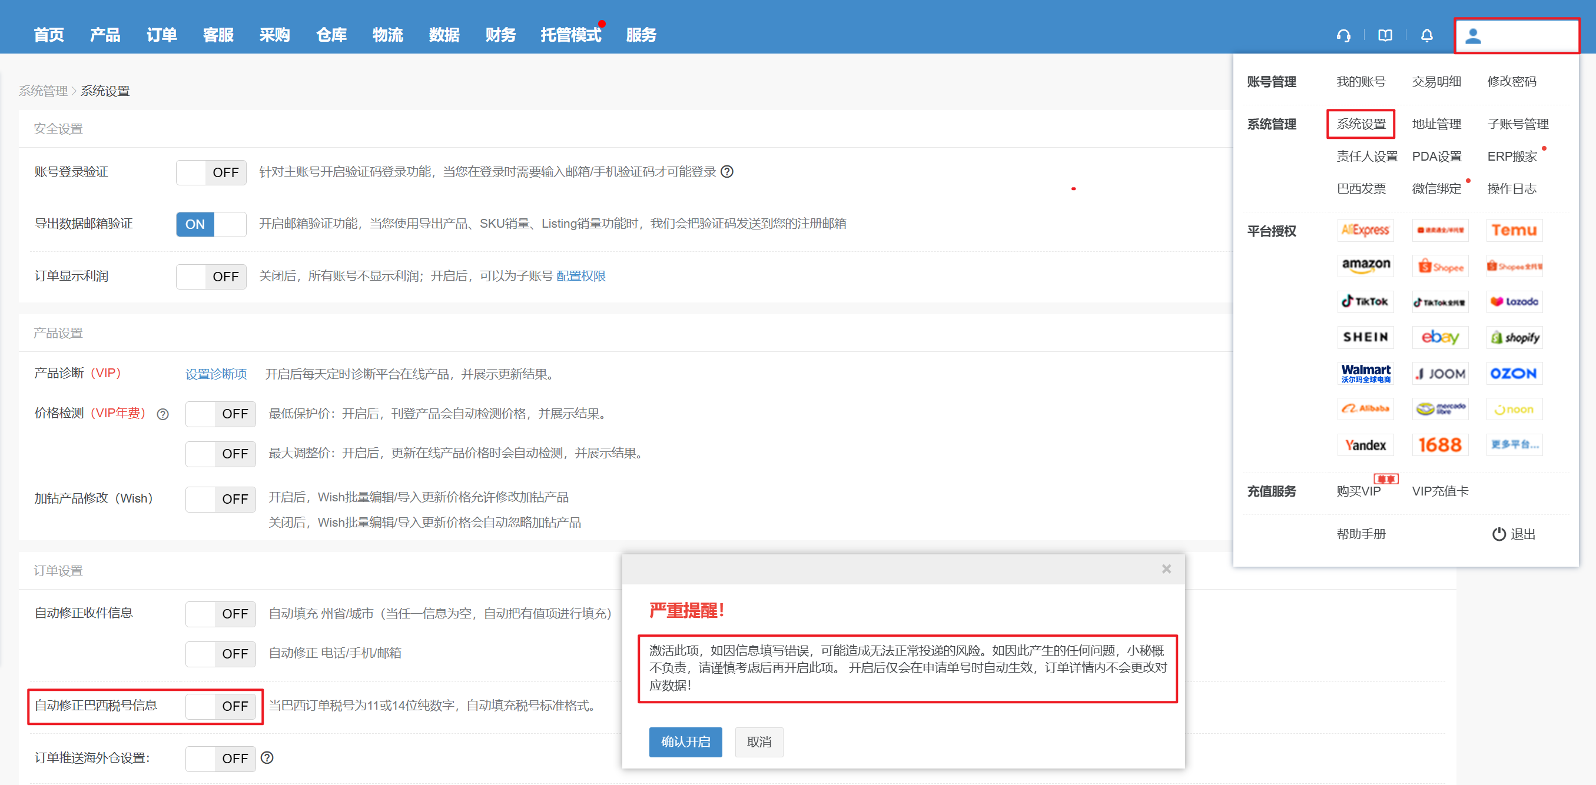Click help icon beside 价格检测
The width and height of the screenshot is (1596, 785).
click(x=162, y=414)
